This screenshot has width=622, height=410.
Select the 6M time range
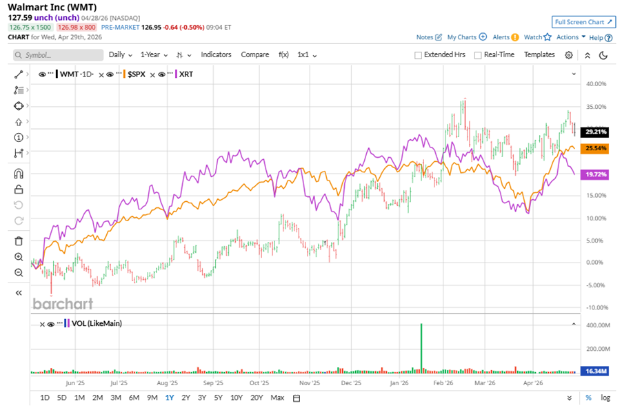(134, 398)
